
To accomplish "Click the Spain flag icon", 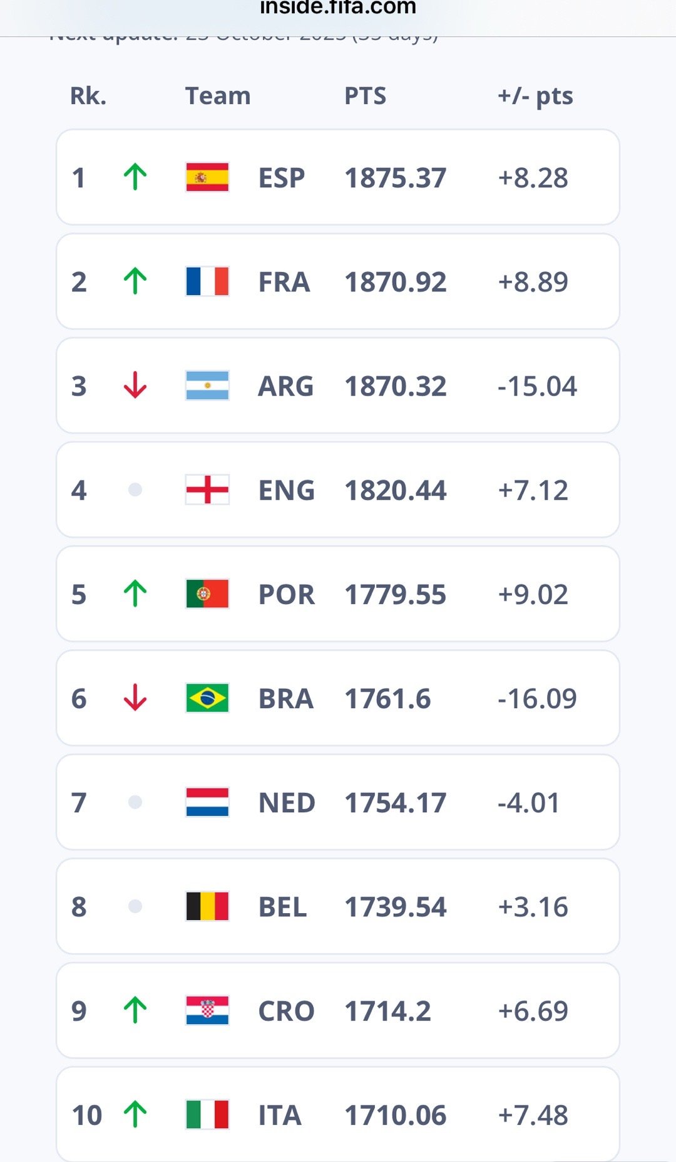I will point(207,177).
